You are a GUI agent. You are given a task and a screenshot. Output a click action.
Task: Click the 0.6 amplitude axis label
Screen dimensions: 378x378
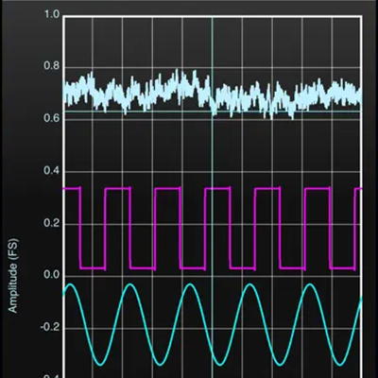pyautogui.click(x=51, y=118)
